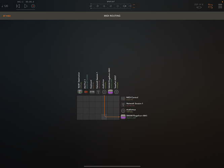The height and width of the screenshot is (168, 224).
Task: Select Network Session 1 source column icon
Action: (98, 92)
